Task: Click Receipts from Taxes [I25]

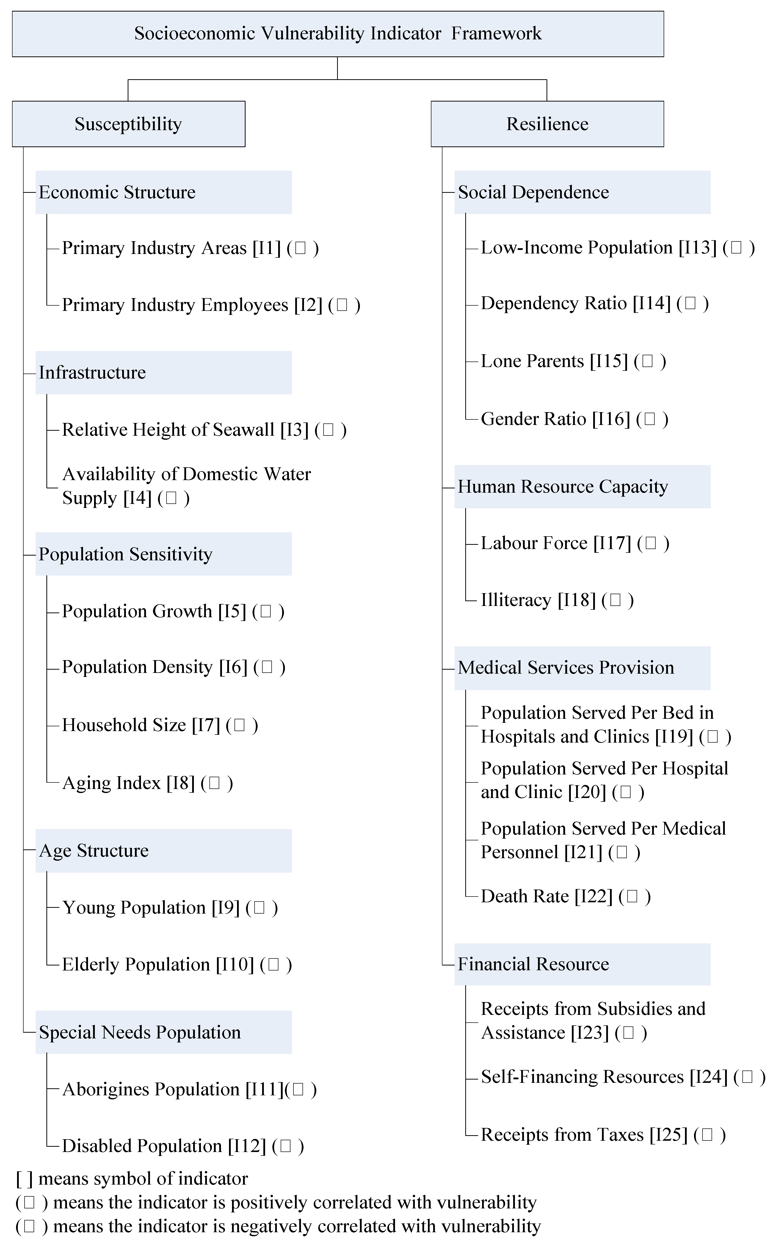Action: pos(584,1134)
